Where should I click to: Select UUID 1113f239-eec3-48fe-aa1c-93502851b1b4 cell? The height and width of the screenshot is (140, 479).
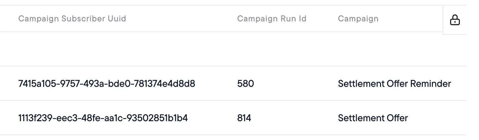pyautogui.click(x=103, y=118)
